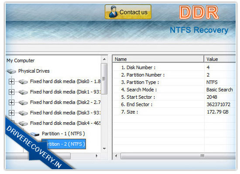Image resolution: width=240 pixels, height=174 pixels.
Task: Click the Partition - 1 drive icon
Action: pos(35,134)
